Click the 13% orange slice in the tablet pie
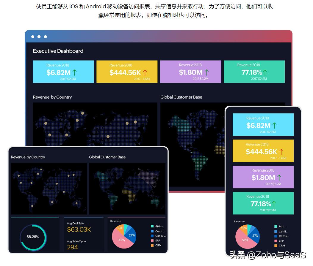 120,228
